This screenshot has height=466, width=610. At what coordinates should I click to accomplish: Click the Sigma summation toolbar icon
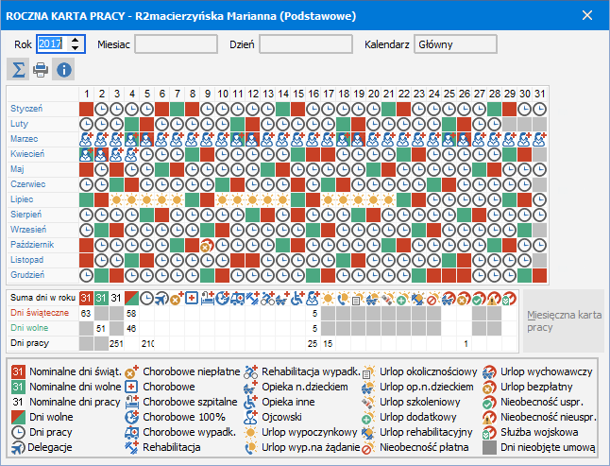click(x=18, y=69)
